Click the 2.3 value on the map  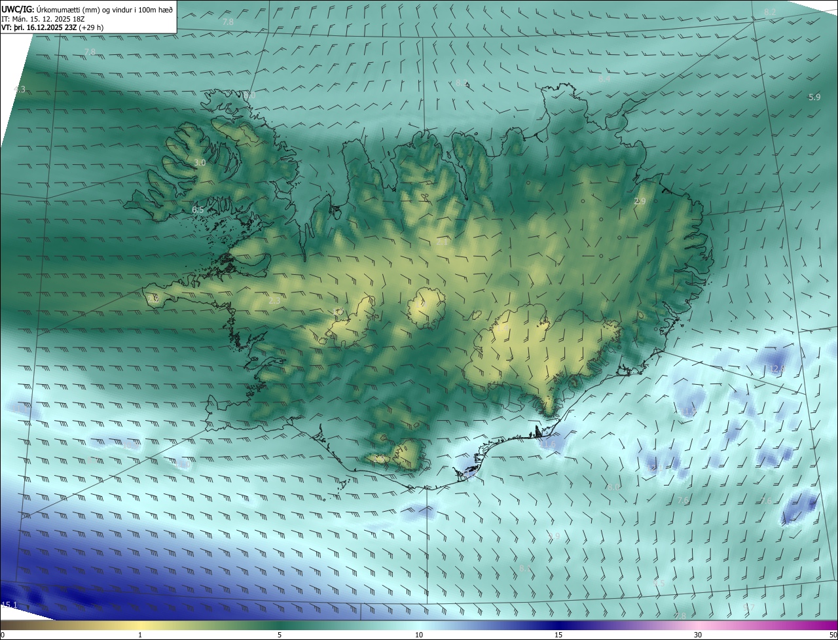point(274,301)
